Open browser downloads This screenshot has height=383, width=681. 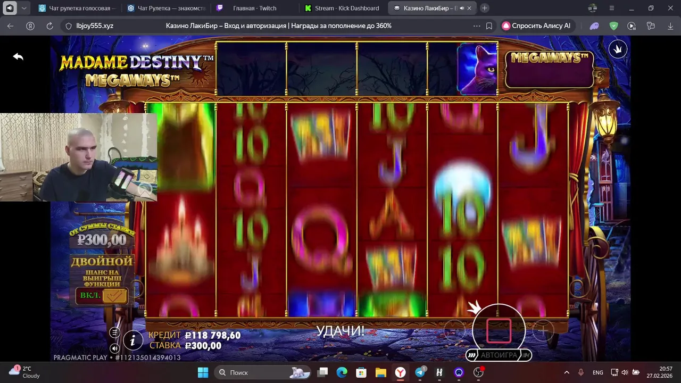pos(670,26)
